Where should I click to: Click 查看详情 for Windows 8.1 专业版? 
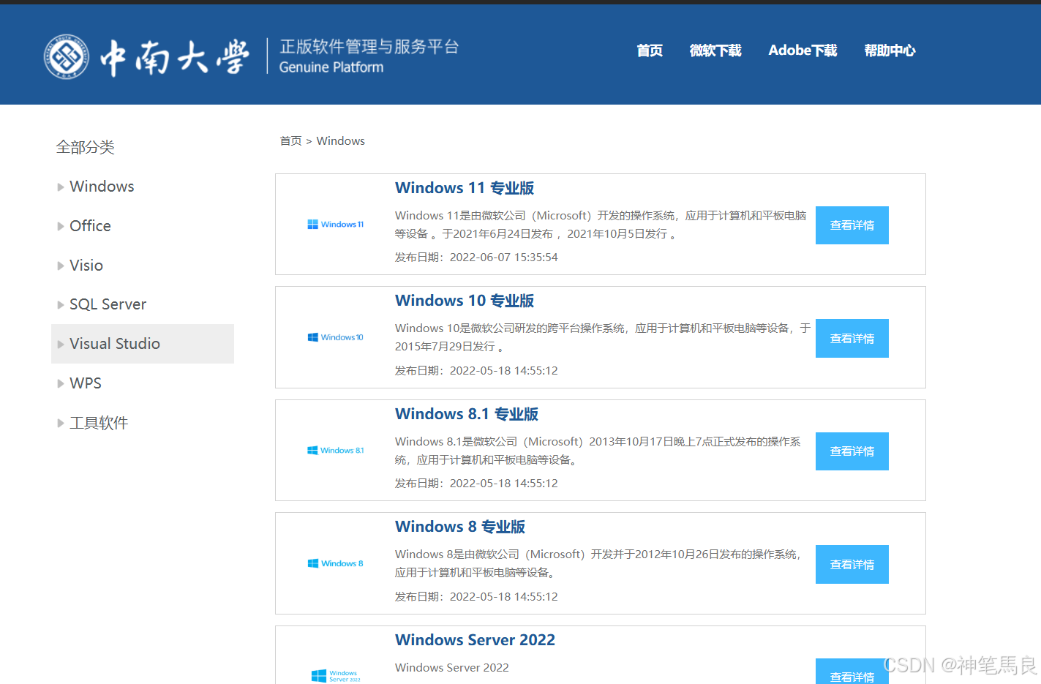pyautogui.click(x=852, y=451)
